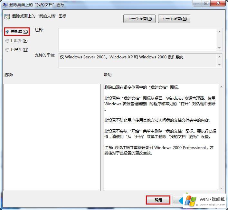228x210 pixels.
Task: Click the policy setting icon beside the heading
Action: coord(7,17)
